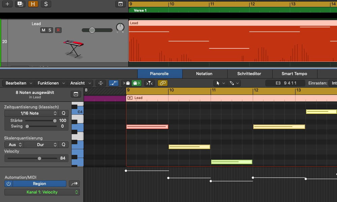Click the Lead region header play icon
This screenshot has height=202, width=337.
coord(130,98)
